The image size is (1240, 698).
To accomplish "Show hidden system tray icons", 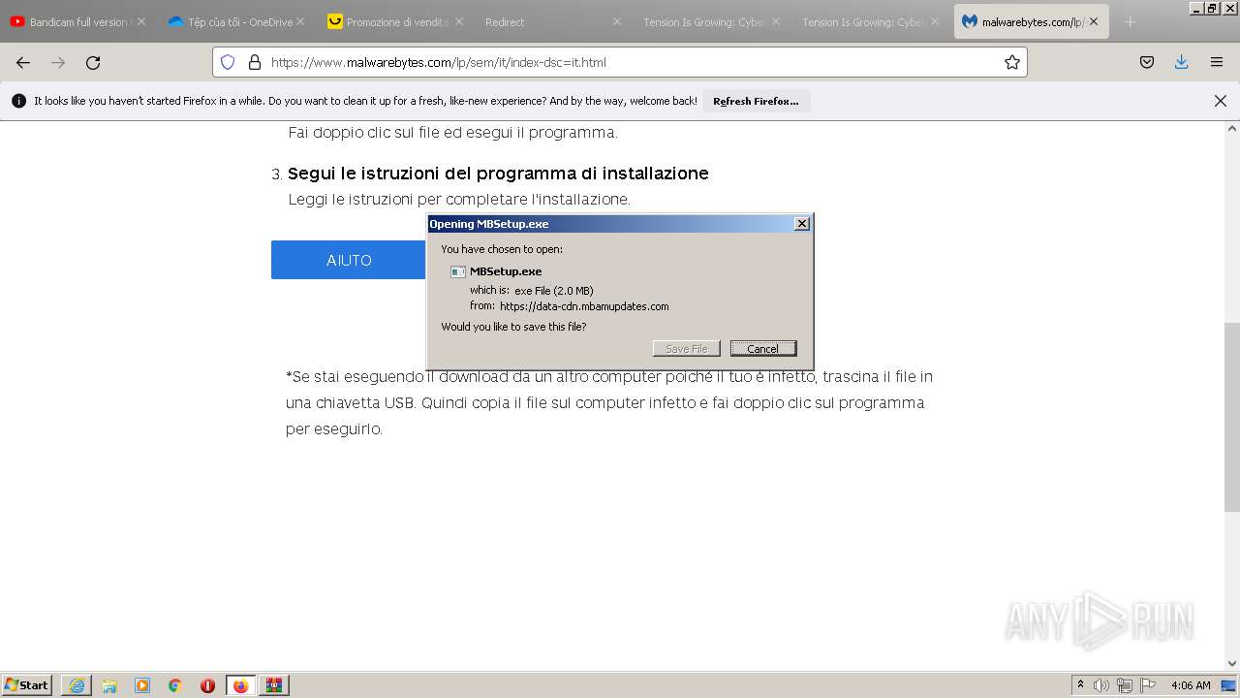I will point(1080,684).
